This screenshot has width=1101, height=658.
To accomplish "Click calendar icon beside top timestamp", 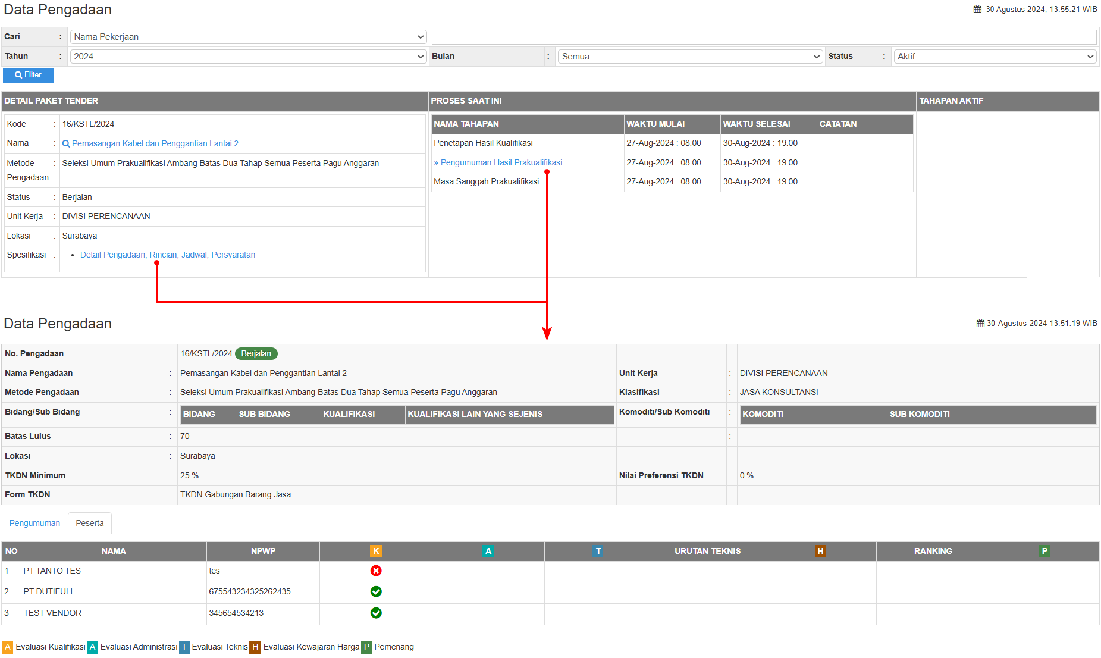I will tap(977, 9).
